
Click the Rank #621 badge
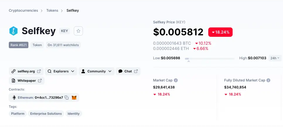tap(18, 45)
